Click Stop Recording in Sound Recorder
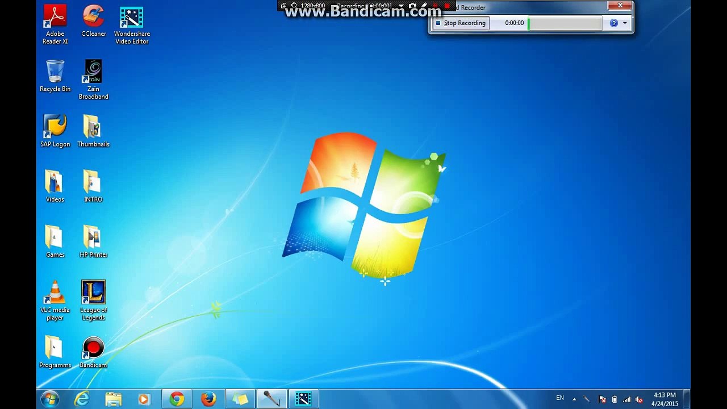The height and width of the screenshot is (409, 727). (461, 23)
